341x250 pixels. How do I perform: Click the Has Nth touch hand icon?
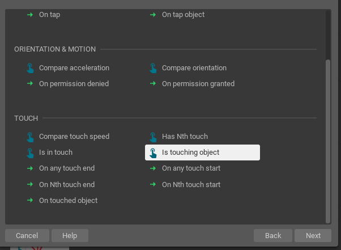[x=153, y=137]
